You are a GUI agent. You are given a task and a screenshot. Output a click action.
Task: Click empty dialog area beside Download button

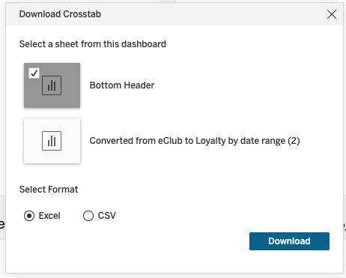[150, 241]
